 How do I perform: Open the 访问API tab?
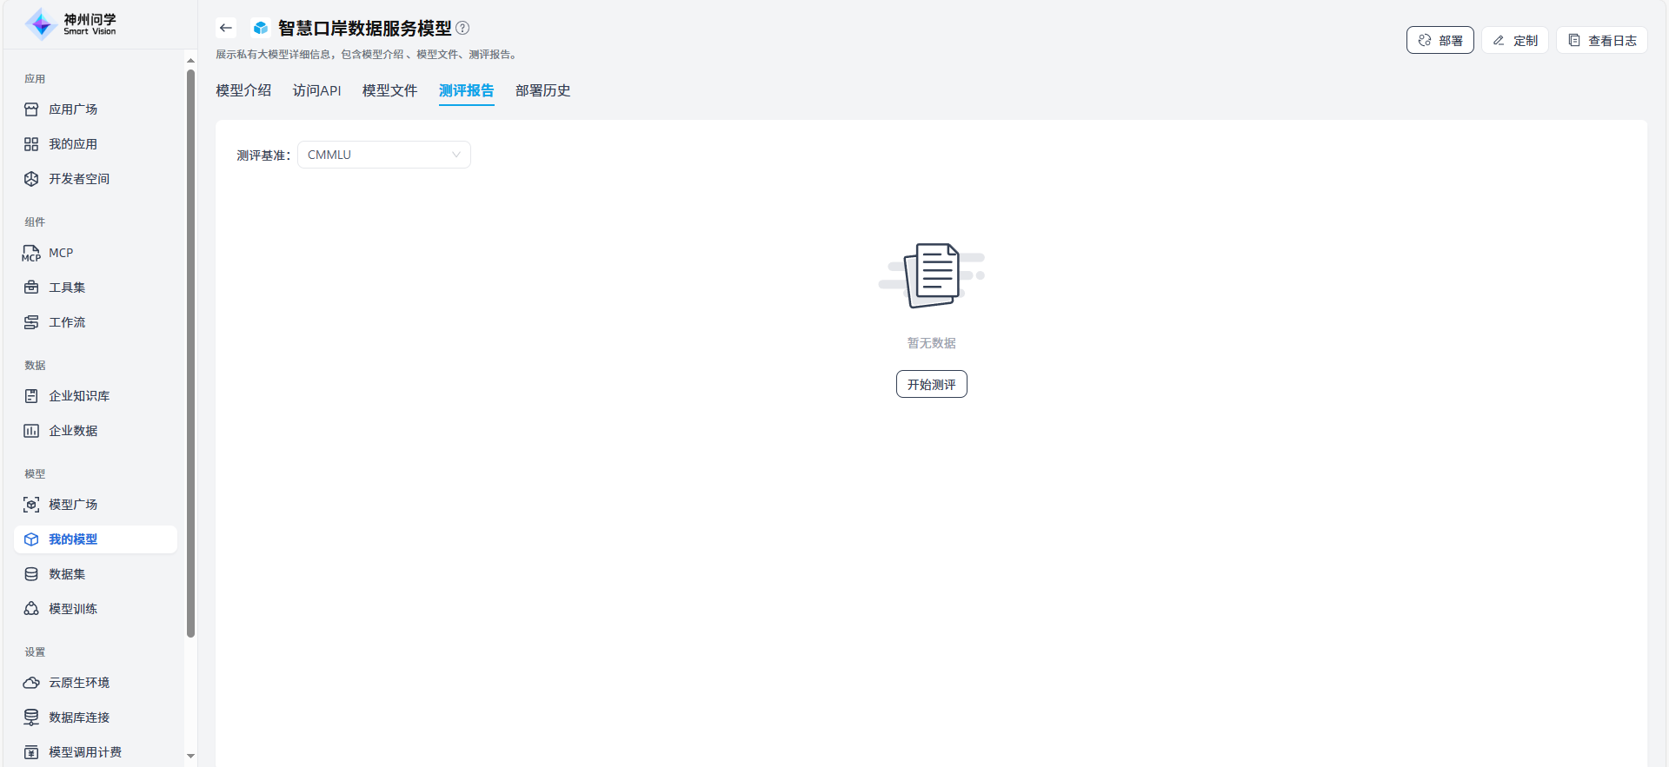(x=316, y=90)
